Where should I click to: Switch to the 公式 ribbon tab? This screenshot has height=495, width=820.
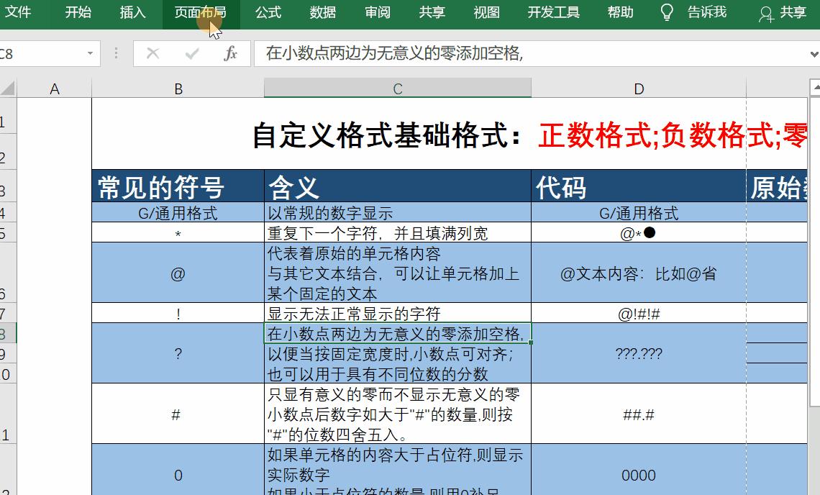click(x=267, y=12)
